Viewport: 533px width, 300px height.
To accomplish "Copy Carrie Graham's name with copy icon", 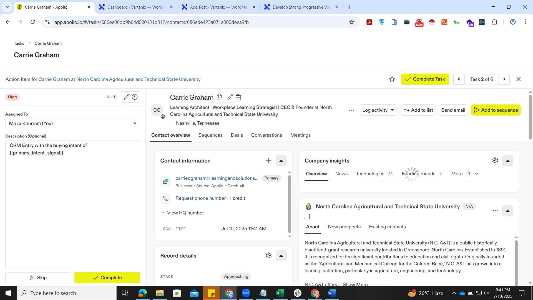I will coord(219,97).
